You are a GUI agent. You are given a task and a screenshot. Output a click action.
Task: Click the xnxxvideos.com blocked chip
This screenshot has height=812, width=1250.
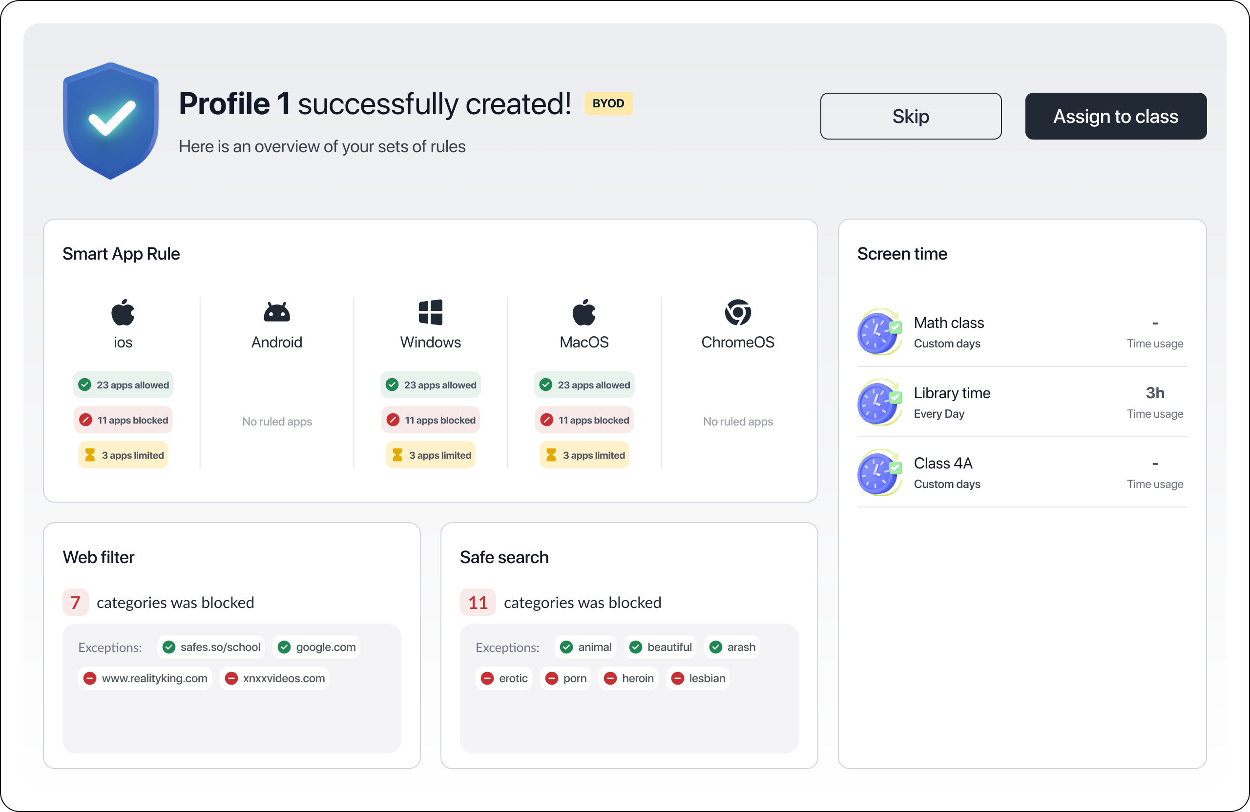point(274,678)
